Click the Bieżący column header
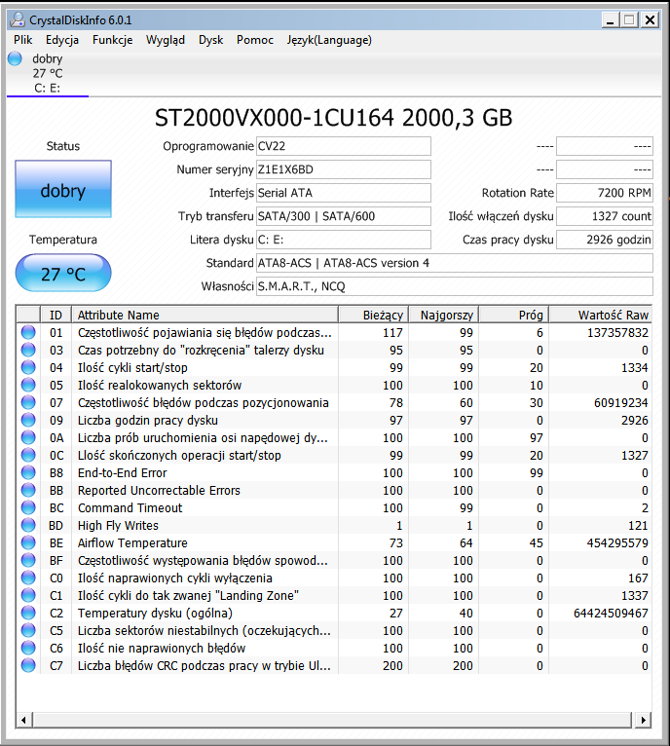This screenshot has height=746, width=670. (x=374, y=315)
